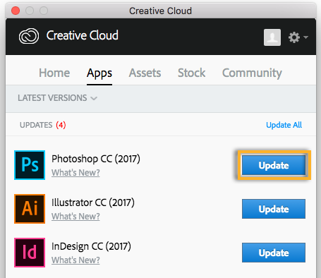The width and height of the screenshot is (321, 278).
Task: Open What's New for Illustrator
Action: pos(75,217)
